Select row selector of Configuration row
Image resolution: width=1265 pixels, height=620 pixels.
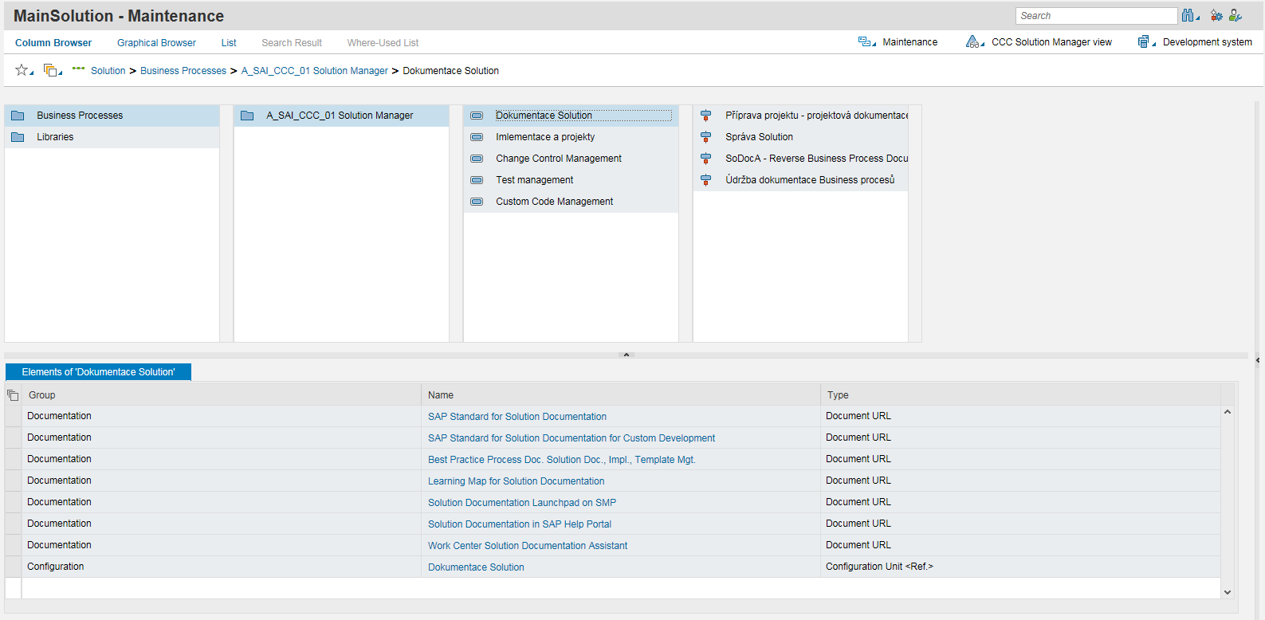click(x=13, y=567)
